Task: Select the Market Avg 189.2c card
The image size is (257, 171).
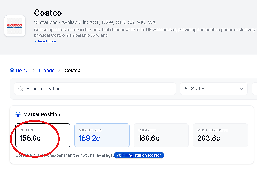Action: [x=102, y=135]
